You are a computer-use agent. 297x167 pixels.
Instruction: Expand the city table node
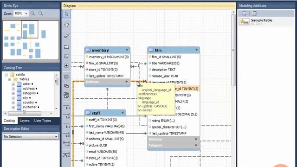point(13,98)
